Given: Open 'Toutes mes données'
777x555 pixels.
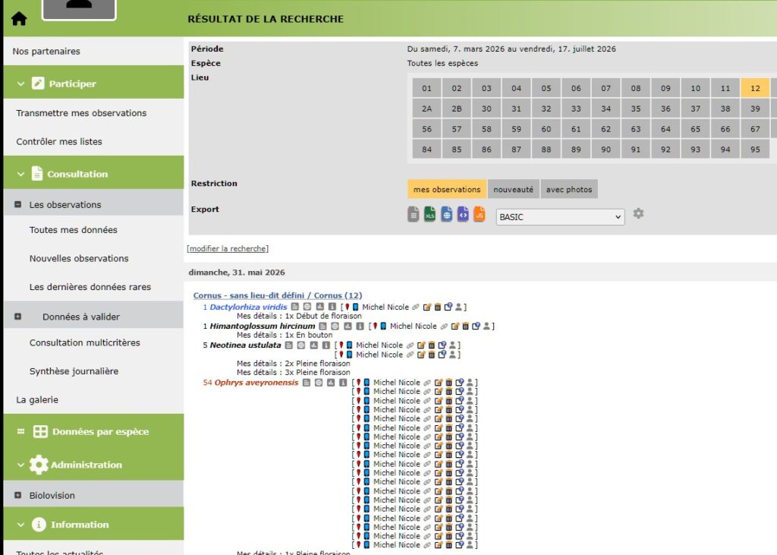Looking at the screenshot, I should (74, 229).
